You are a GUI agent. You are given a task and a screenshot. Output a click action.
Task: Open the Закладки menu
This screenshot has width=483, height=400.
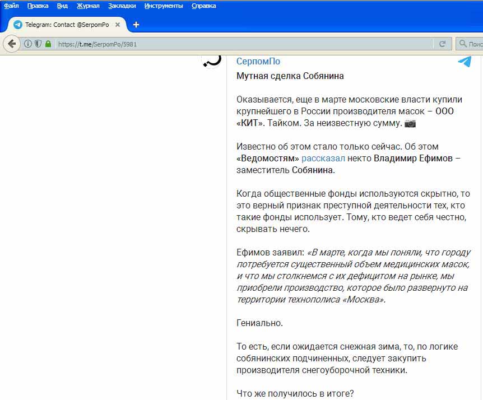pos(122,6)
